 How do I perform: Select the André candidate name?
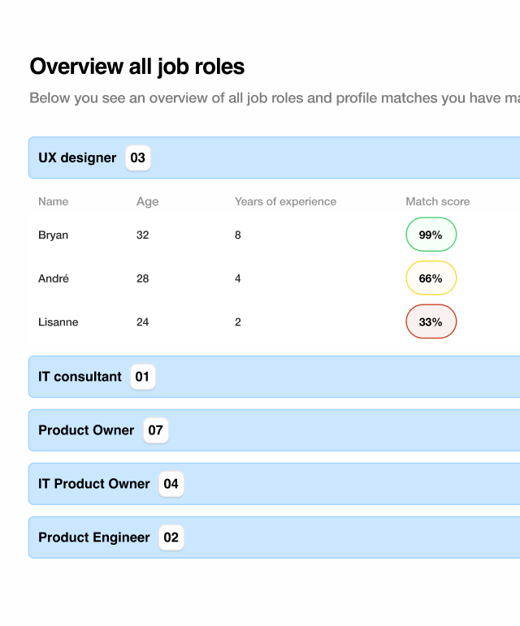(54, 278)
